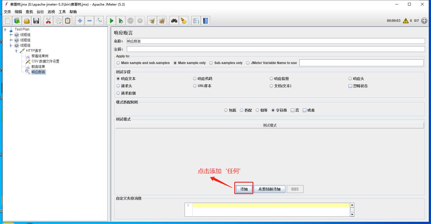Open the 工具 menu
431x224 pixels.
(62, 12)
